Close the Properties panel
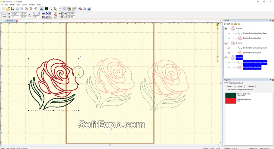Image resolution: width=274 pixels, height=149 pixels. 273,80
